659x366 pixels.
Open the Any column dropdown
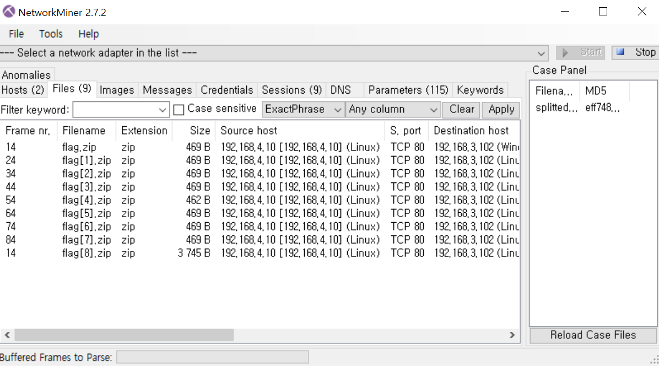[x=393, y=110]
